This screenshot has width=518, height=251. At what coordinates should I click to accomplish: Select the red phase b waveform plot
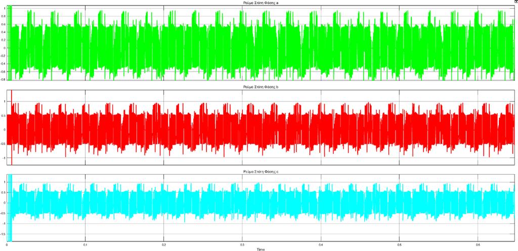(x=261, y=127)
